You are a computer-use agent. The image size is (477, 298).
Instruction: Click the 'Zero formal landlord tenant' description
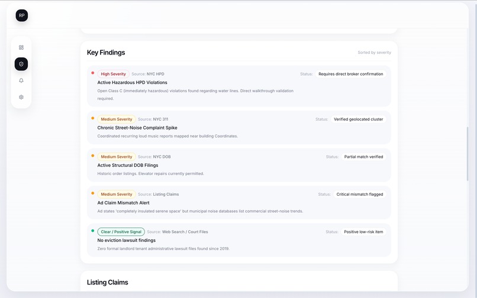tap(163, 248)
